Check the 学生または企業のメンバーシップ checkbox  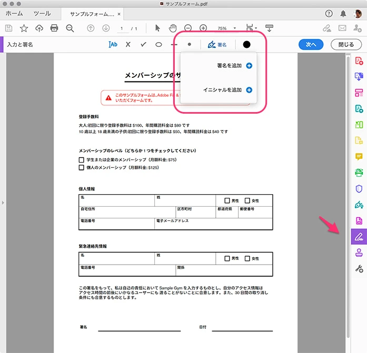point(82,159)
